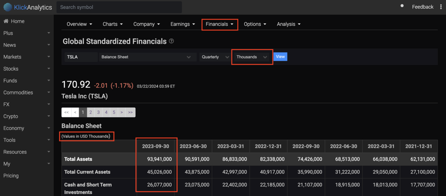Go to previous page with < button
Image resolution: width=446 pixels, height=196 pixels.
(75, 112)
